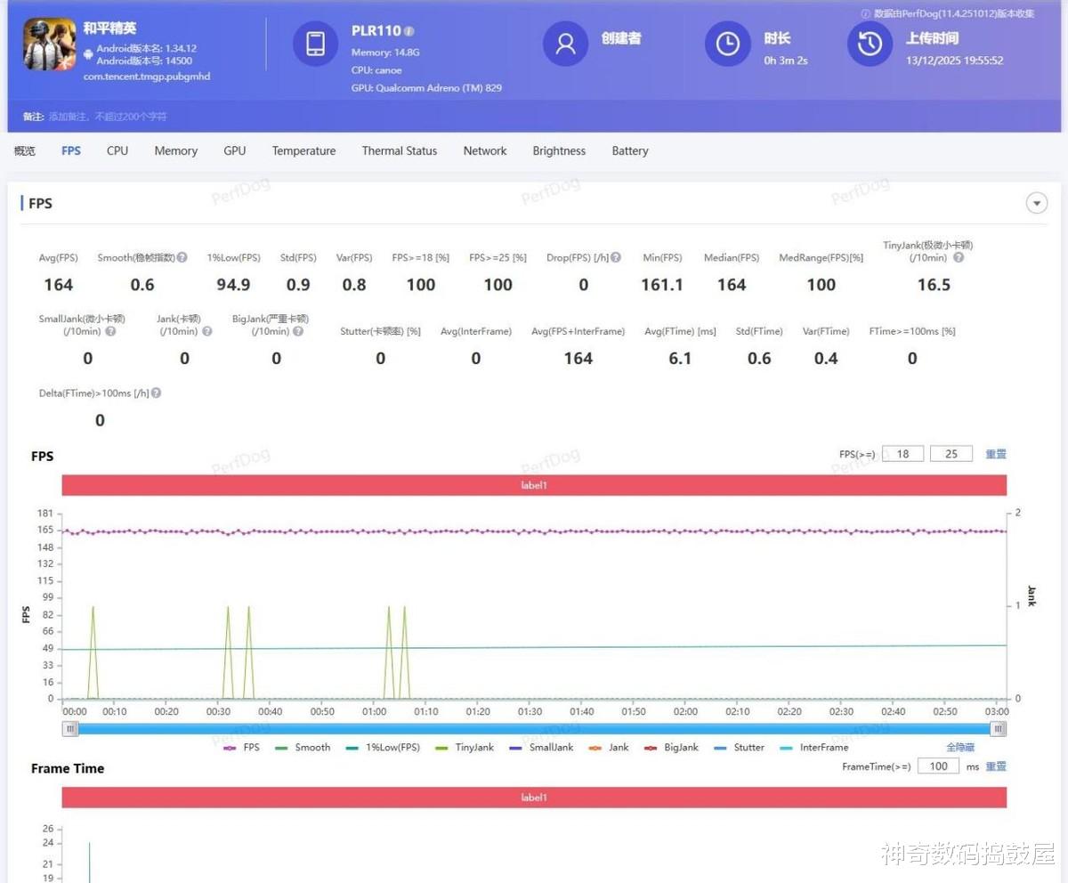
Task: Click info icon beside PLR110 device name
Action: pyautogui.click(x=409, y=31)
